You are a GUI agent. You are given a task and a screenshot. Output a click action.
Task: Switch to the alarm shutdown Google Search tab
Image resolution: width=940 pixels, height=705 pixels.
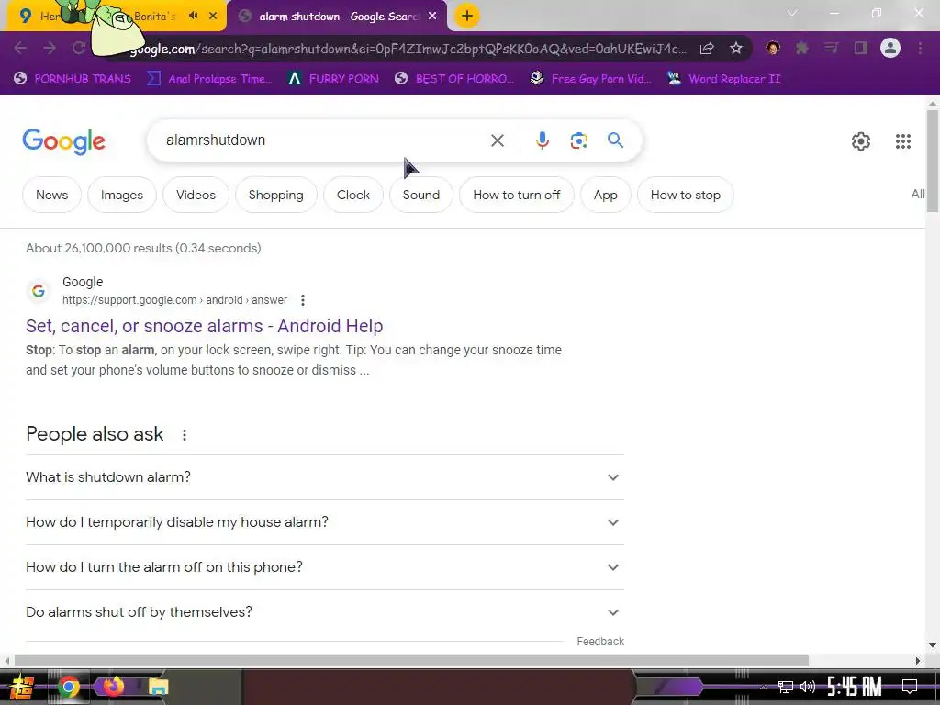pyautogui.click(x=337, y=17)
